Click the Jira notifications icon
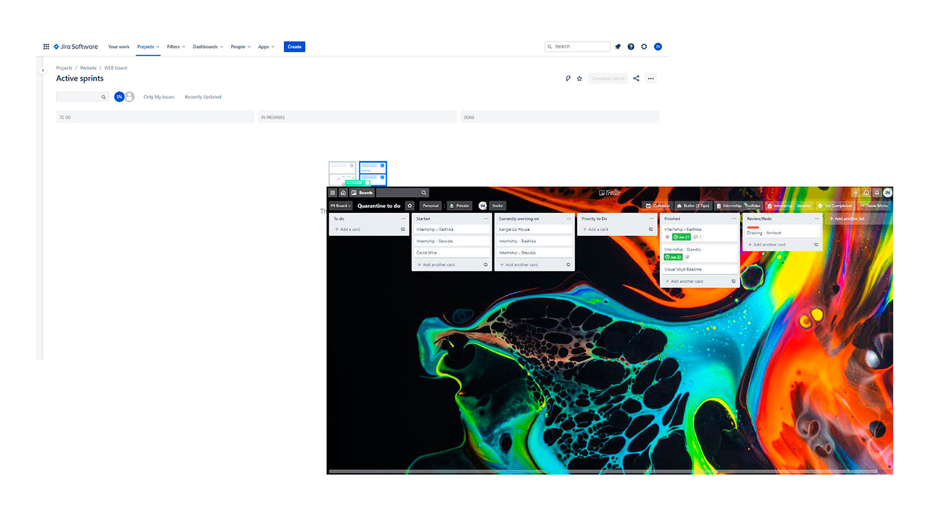 point(618,47)
